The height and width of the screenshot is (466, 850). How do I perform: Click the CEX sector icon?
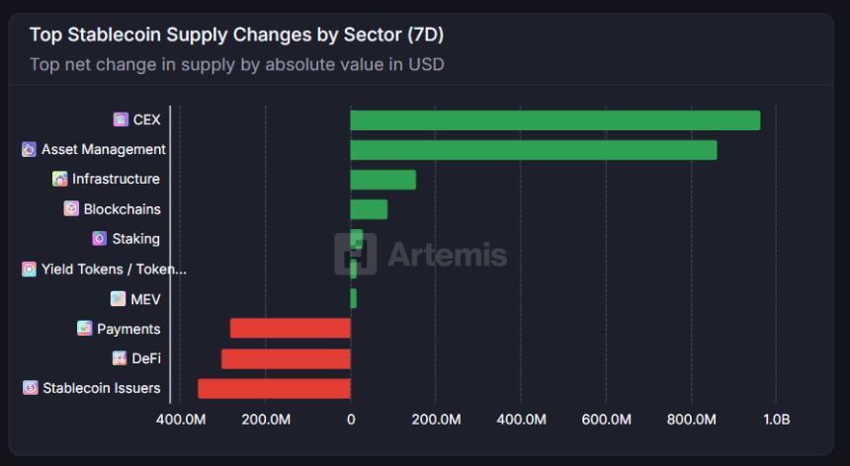click(x=121, y=119)
